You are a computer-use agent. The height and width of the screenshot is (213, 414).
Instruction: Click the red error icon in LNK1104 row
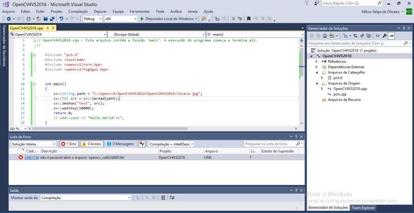pos(21,157)
